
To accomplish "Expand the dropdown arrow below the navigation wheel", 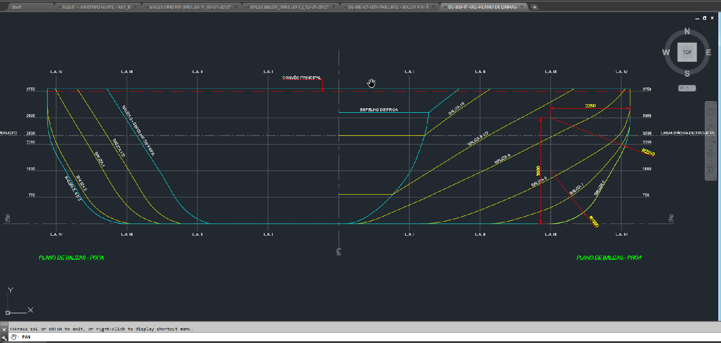I will click(711, 119).
